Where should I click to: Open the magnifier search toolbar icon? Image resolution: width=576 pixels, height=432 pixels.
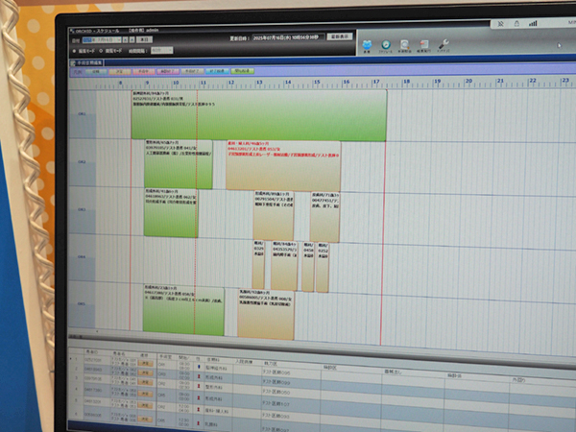pos(405,44)
